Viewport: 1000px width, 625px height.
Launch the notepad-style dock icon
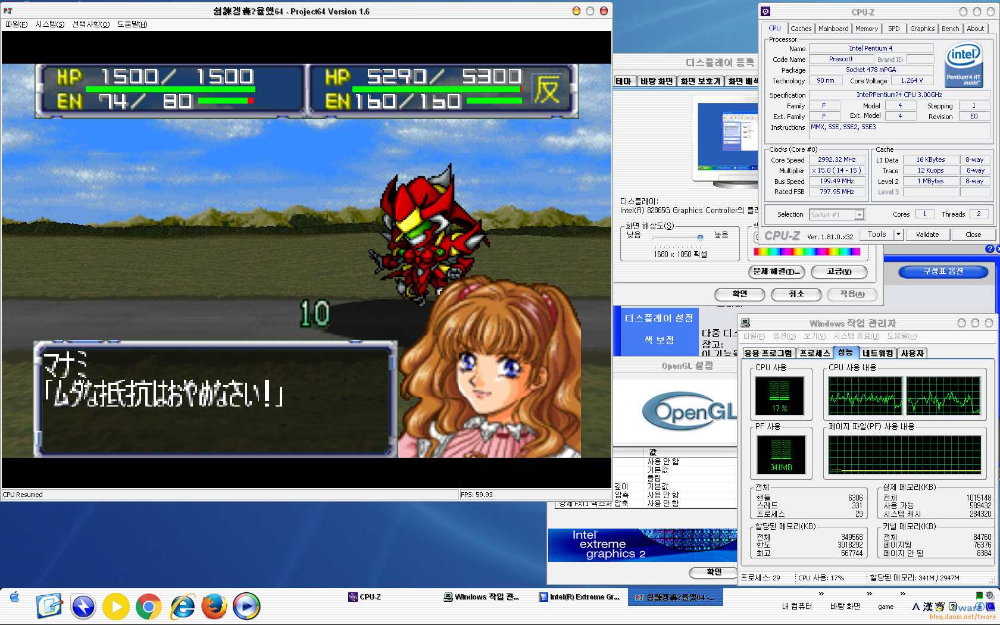[x=49, y=607]
